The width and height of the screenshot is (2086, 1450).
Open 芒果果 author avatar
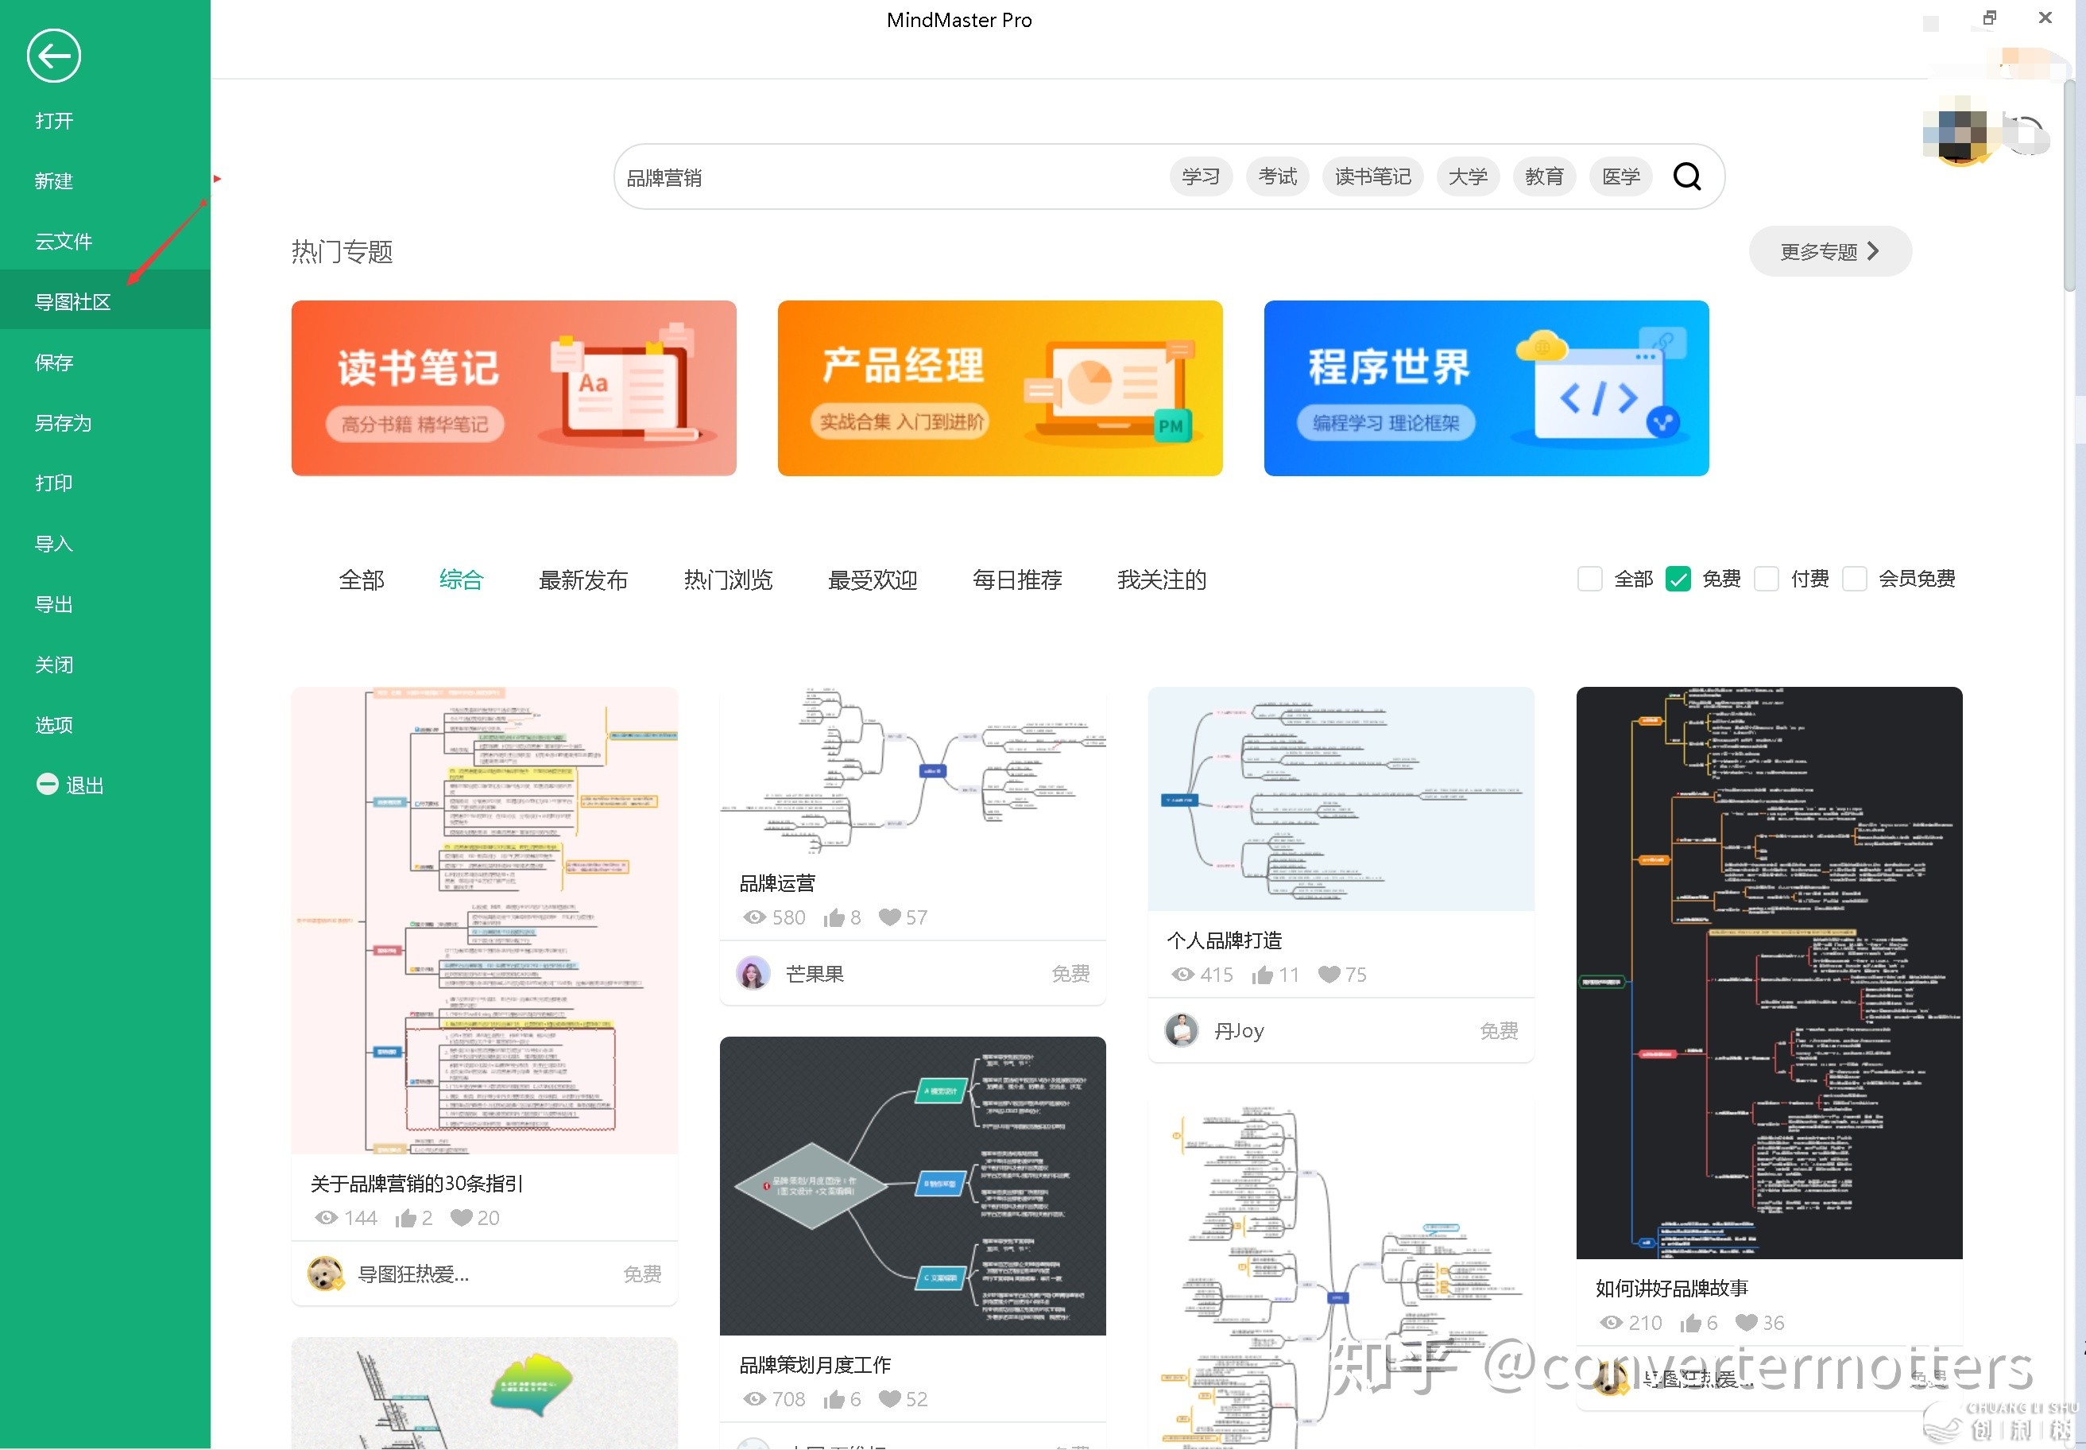(x=753, y=974)
